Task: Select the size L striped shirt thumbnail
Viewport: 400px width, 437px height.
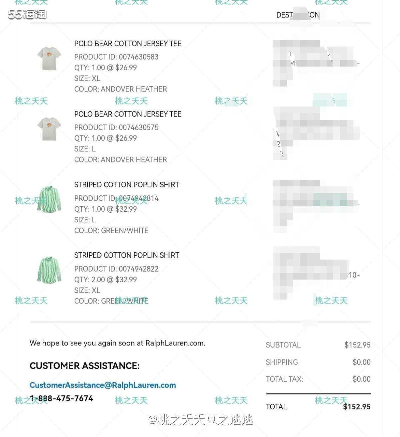Action: pyautogui.click(x=49, y=199)
